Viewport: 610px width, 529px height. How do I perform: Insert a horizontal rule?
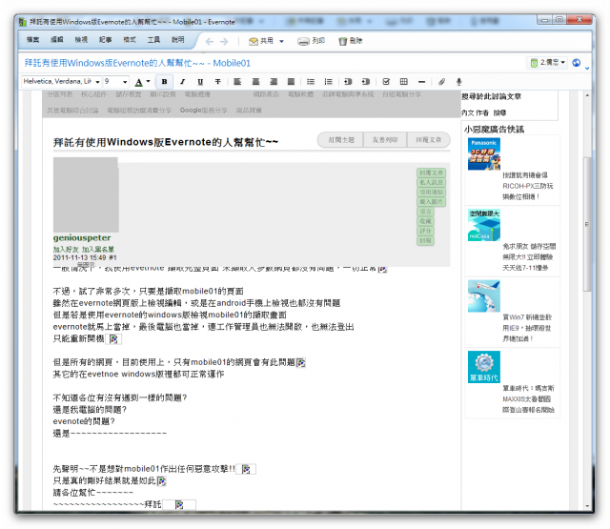pyautogui.click(x=421, y=82)
